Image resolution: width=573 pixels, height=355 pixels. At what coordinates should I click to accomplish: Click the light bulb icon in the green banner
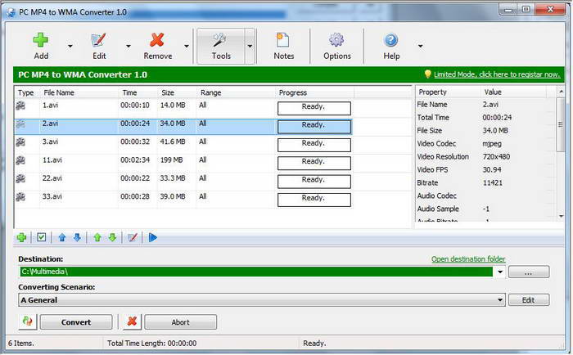tap(427, 74)
